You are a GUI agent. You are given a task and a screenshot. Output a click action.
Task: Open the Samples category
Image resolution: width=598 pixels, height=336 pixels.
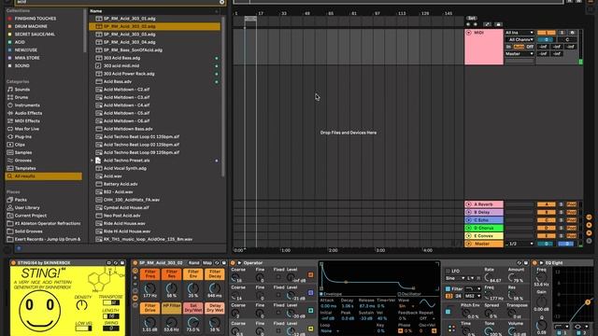click(x=23, y=152)
